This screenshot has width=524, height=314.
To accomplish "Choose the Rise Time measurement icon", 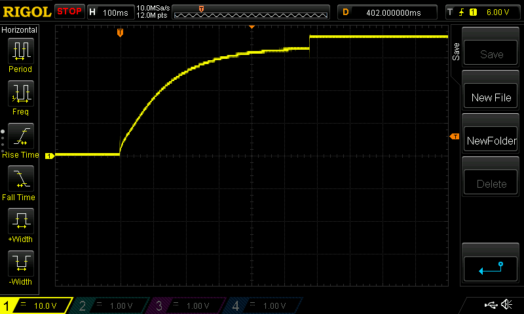I will pyautogui.click(x=21, y=136).
